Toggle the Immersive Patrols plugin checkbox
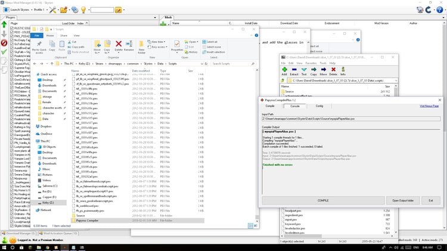 [12, 166]
